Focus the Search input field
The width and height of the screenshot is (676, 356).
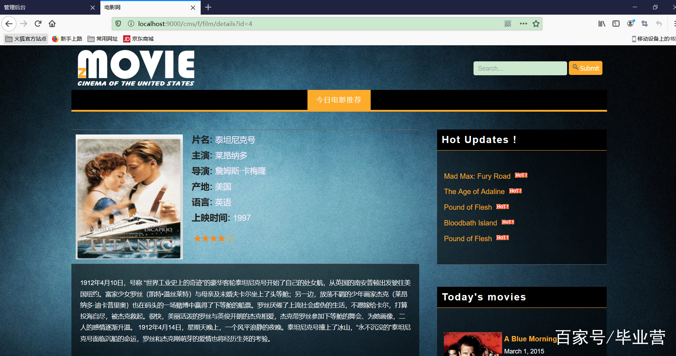click(520, 68)
